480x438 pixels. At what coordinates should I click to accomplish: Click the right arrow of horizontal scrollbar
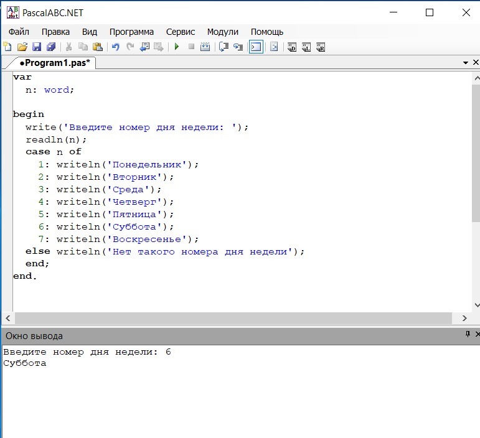tap(464, 318)
